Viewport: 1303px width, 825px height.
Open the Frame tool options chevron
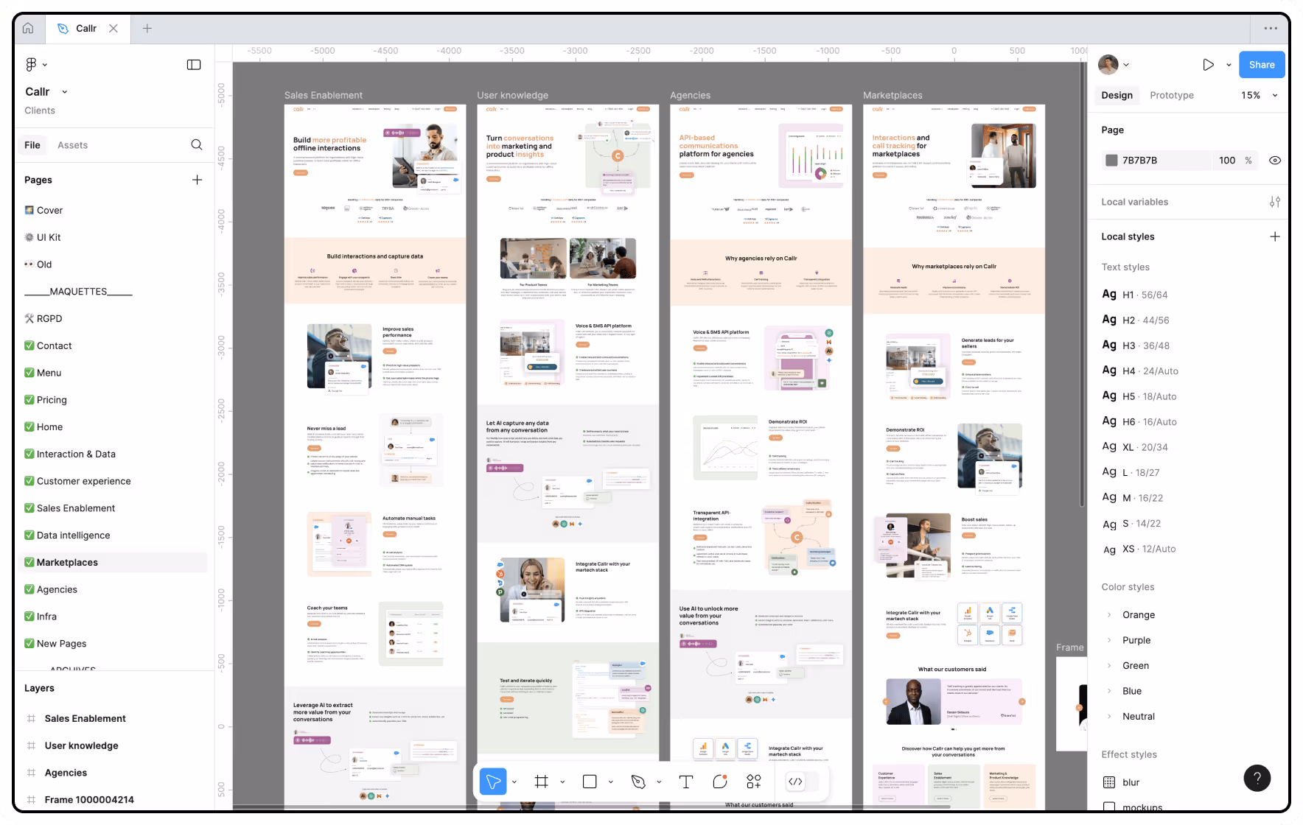pos(562,782)
